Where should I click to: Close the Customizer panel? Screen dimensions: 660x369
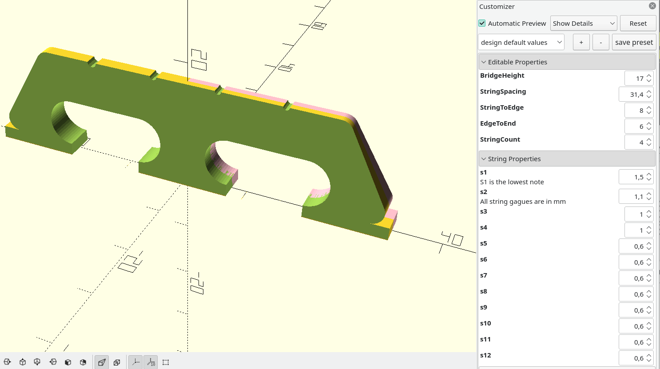pyautogui.click(x=652, y=5)
